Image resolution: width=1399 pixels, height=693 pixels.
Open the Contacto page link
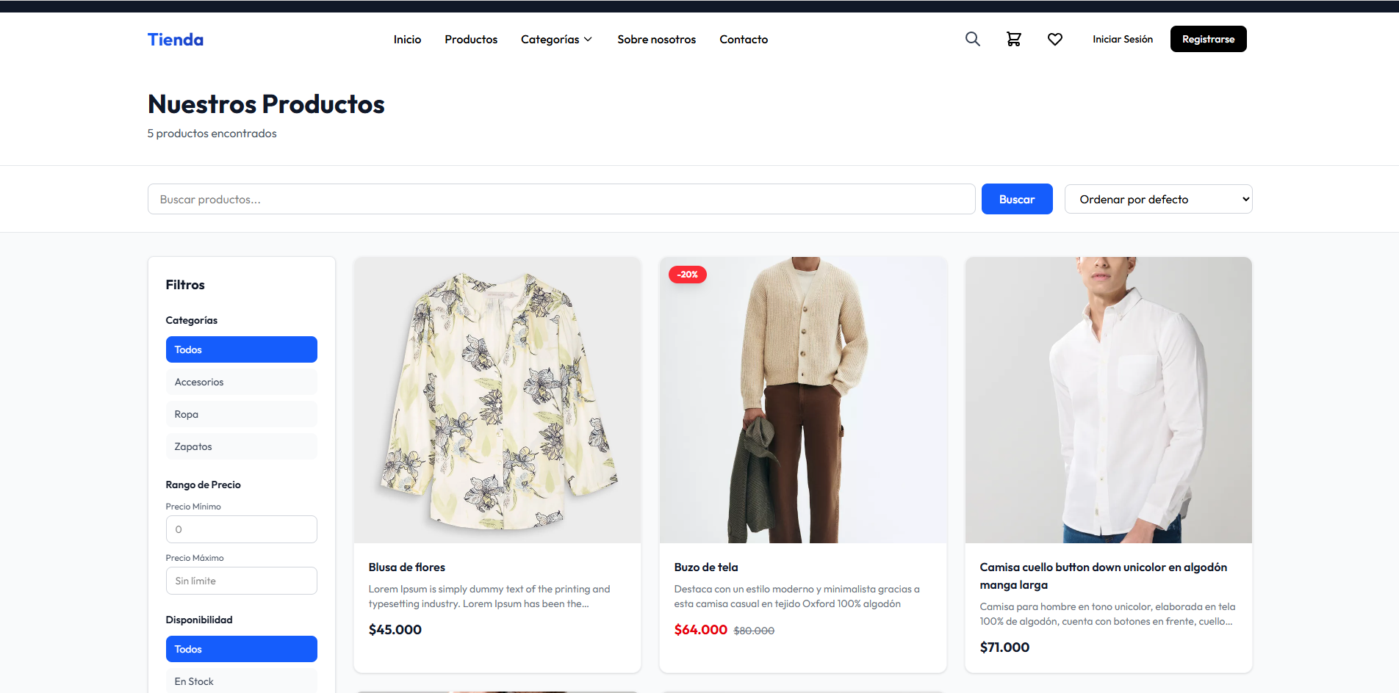[744, 40]
